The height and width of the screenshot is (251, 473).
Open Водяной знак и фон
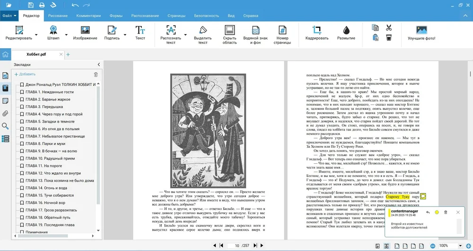pyautogui.click(x=255, y=35)
